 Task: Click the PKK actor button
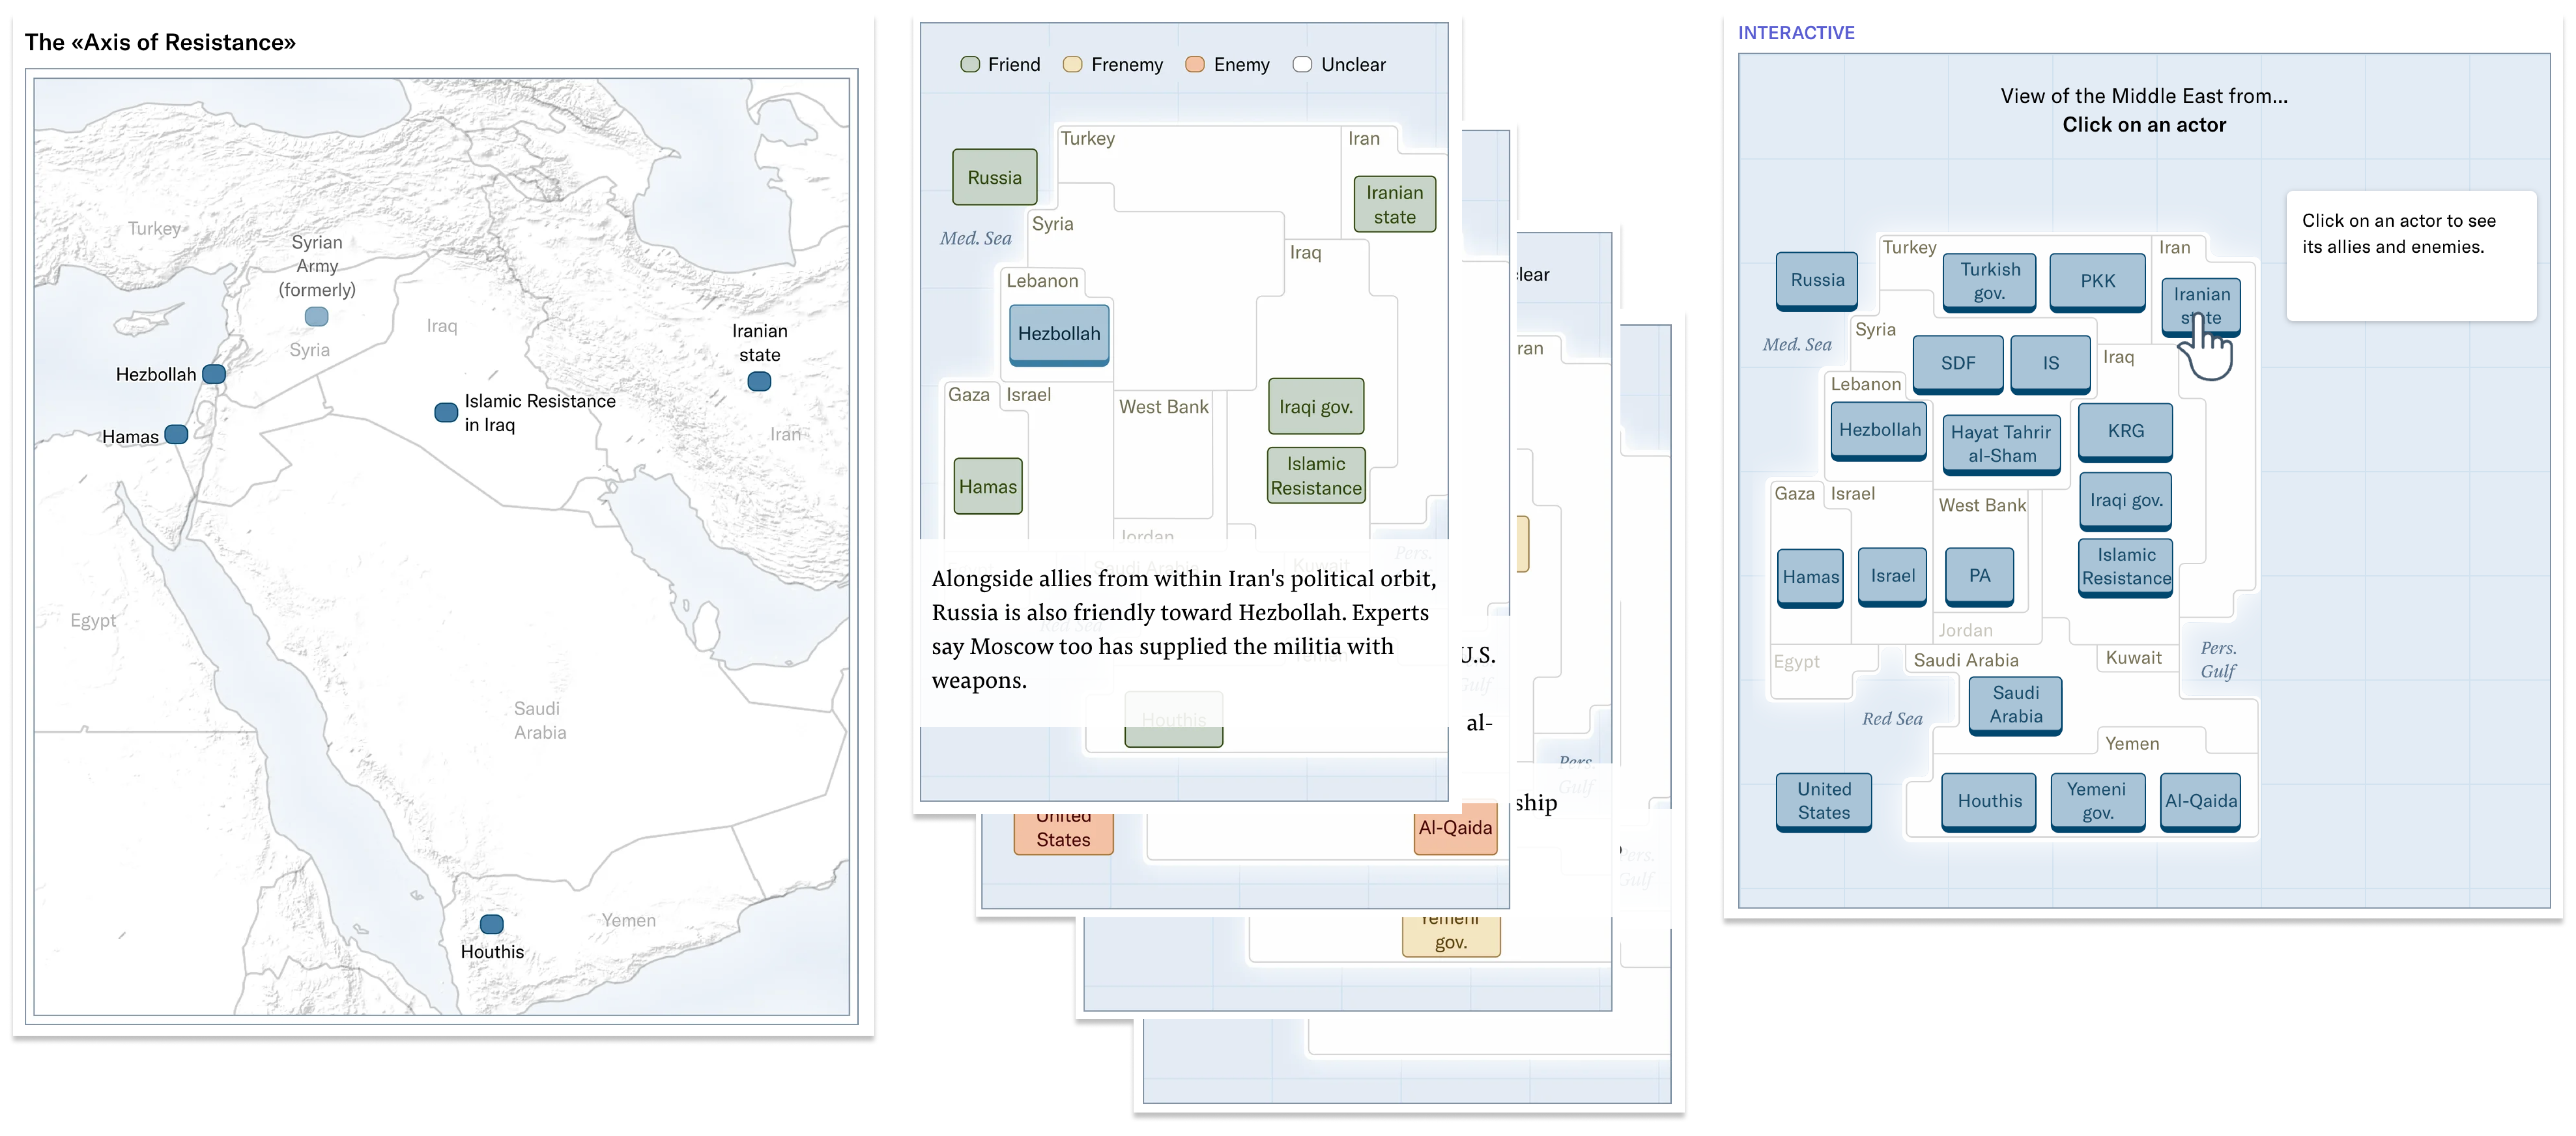(2097, 281)
